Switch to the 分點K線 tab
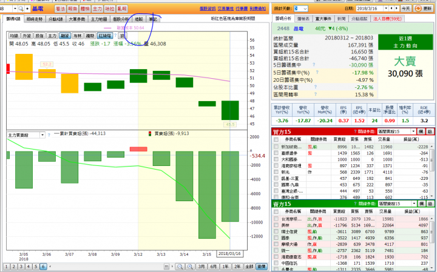 [55, 19]
